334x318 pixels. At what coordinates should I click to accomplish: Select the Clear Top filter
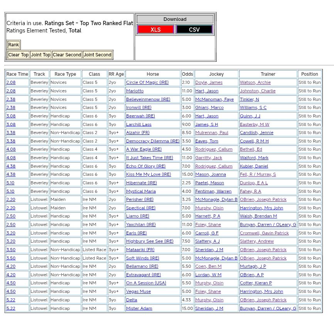[19, 55]
